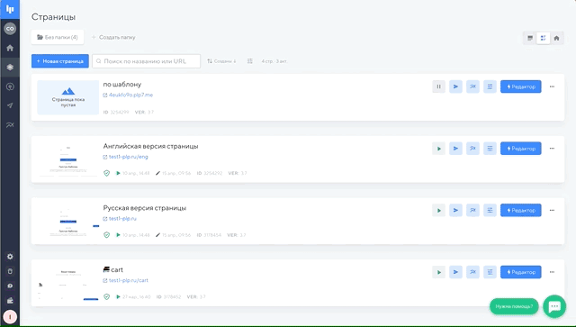Open the chat bubble sidebar icon
576x327 pixels.
coord(10,286)
